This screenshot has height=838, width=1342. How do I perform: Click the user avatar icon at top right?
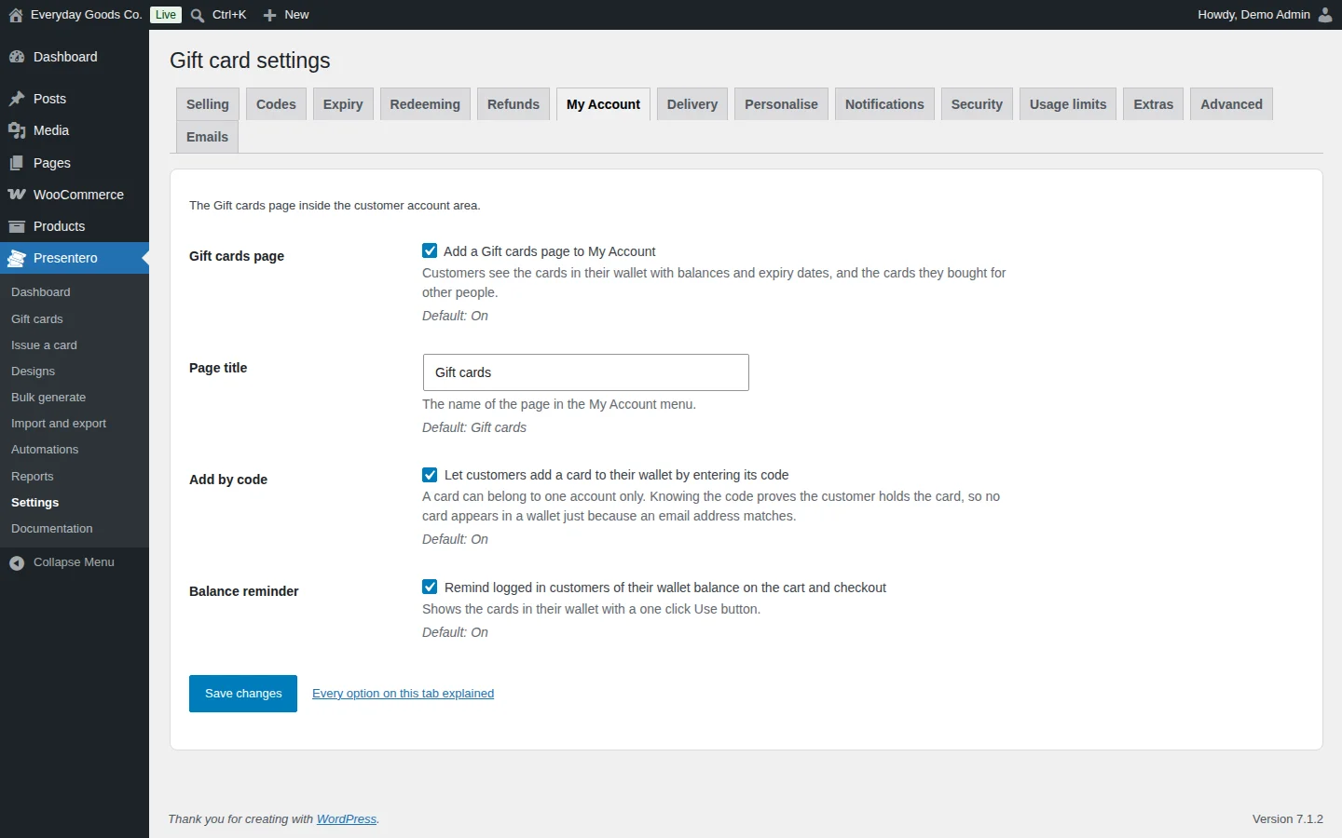tap(1325, 15)
